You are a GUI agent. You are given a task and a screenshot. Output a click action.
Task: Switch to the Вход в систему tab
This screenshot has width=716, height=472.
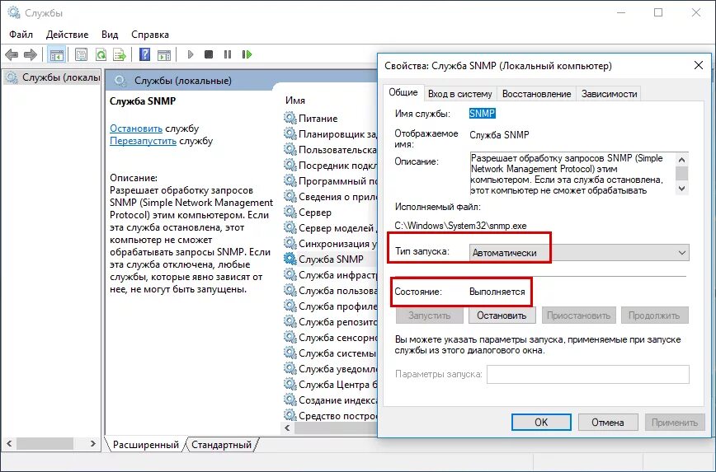[459, 94]
